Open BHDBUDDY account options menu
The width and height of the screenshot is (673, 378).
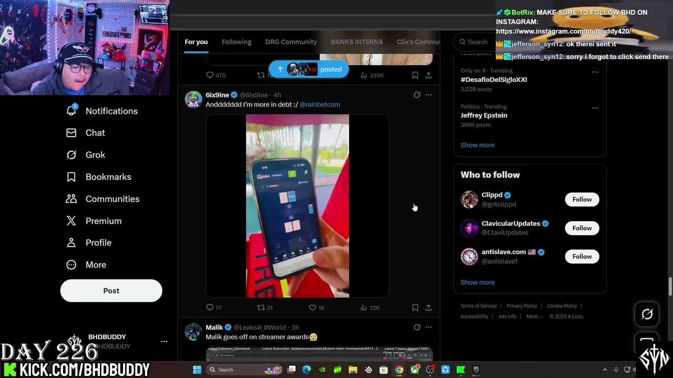tap(164, 341)
